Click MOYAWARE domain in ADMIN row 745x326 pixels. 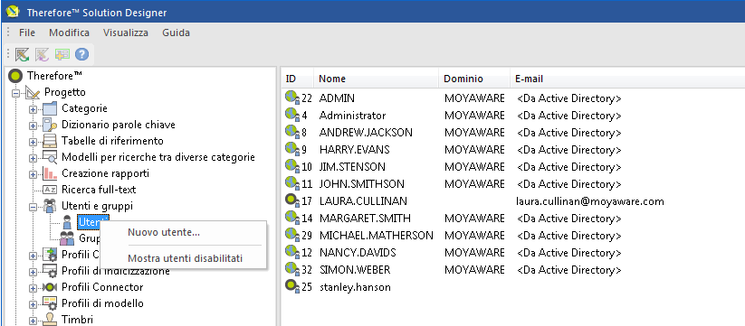[474, 98]
